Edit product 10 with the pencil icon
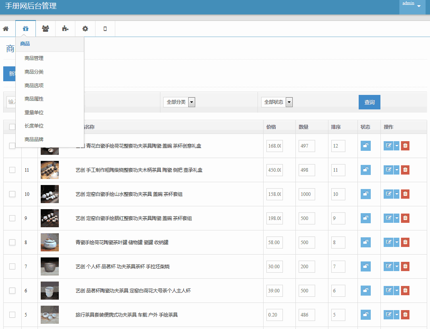 point(388,194)
